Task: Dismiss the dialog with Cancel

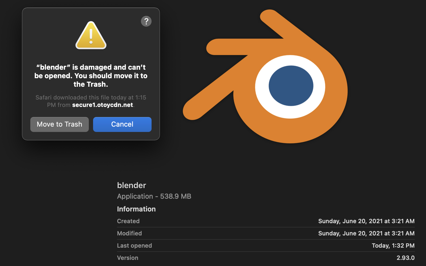Action: pyautogui.click(x=122, y=124)
